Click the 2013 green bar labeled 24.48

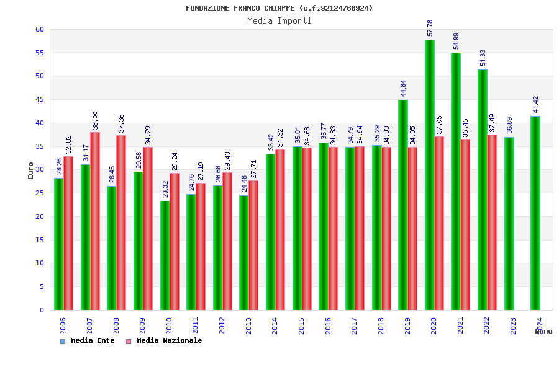244,253
